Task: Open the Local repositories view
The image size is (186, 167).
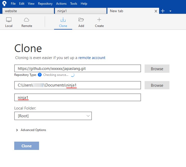Action: click(x=9, y=23)
